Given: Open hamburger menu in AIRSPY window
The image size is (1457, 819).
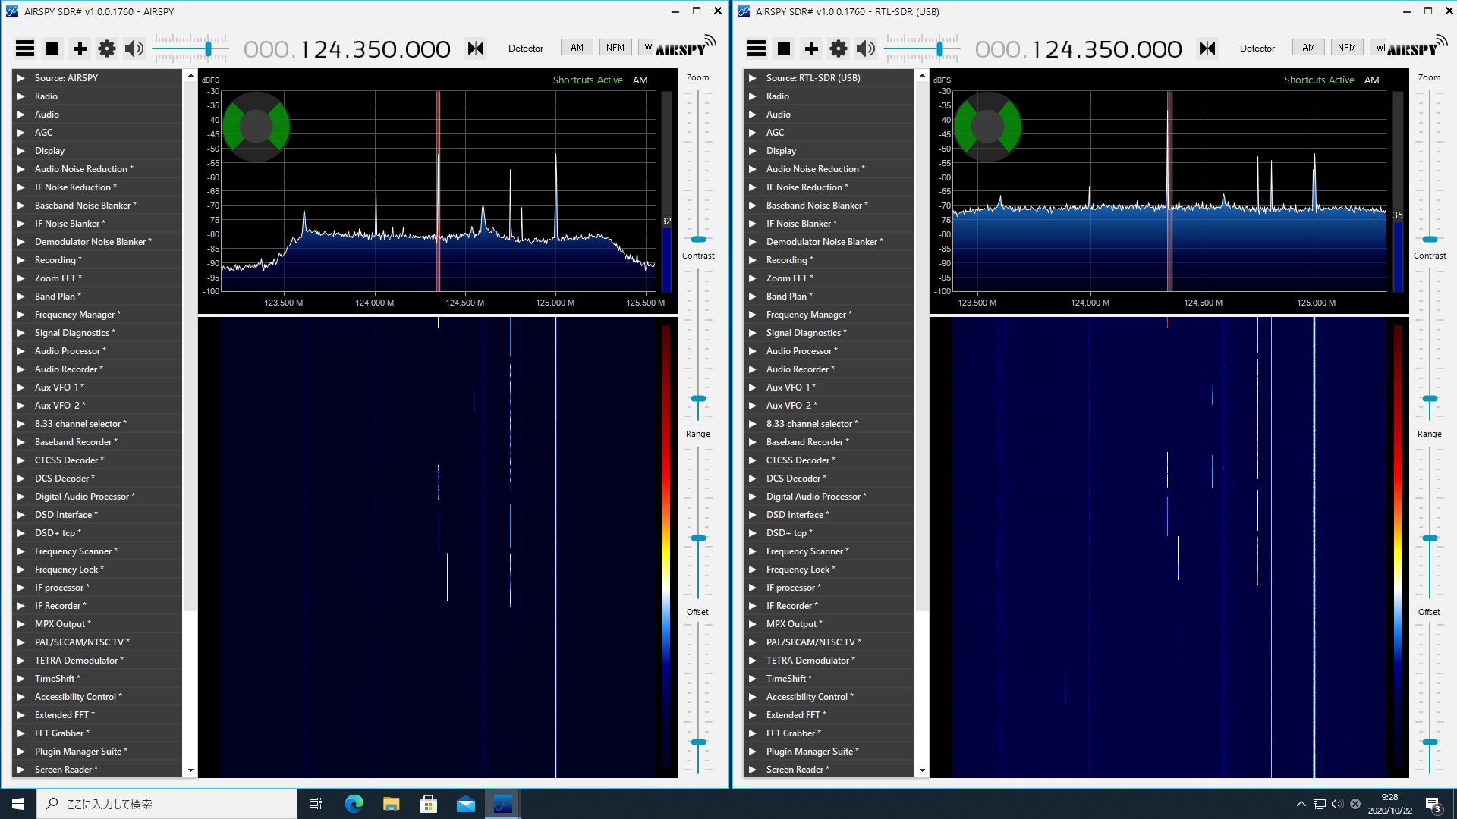Looking at the screenshot, I should pos(25,49).
